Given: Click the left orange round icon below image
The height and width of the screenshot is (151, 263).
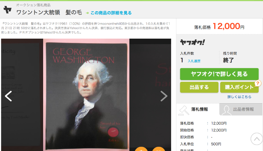Looking at the screenshot, I should point(141,149).
